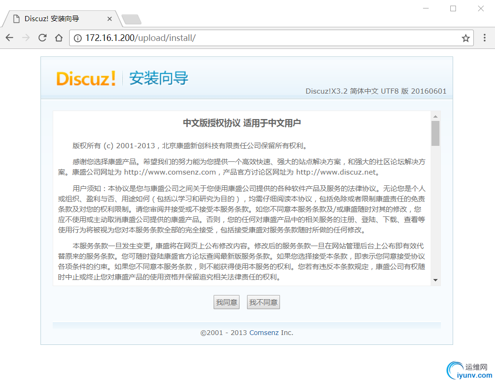This screenshot has width=495, height=383.
Task: Bookmark this page with the star icon
Action: (465, 38)
